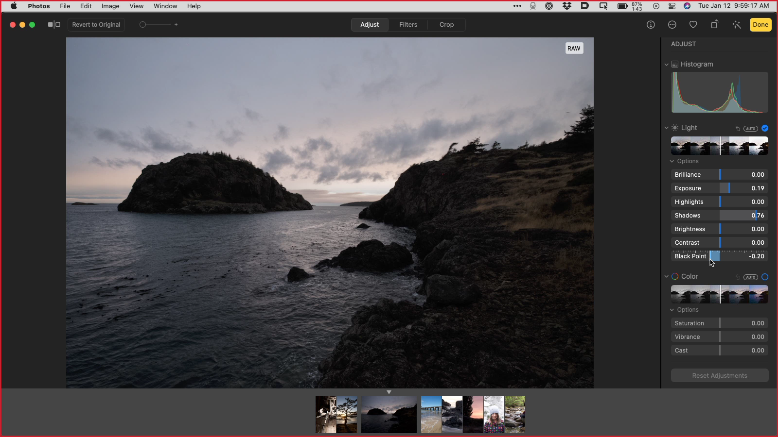
Task: Open the Dropbox menu bar icon
Action: [567, 6]
